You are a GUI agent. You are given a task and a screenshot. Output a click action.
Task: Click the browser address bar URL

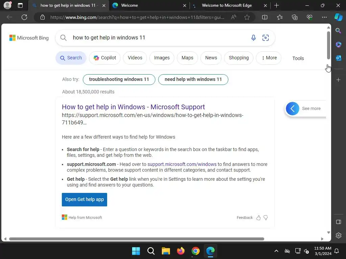(x=137, y=17)
